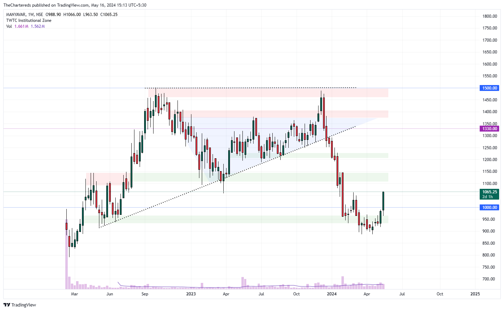Screen dimensions: 504x311
Task: Click the 750.00 price axis tick
Action: [x=489, y=267]
